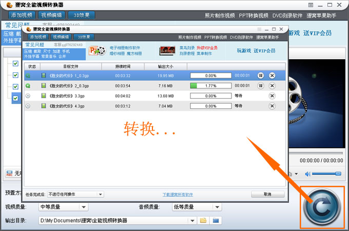Image resolution: width=349 pixels, height=231 pixels.
Task: Click 添加视频 in the main window toolbar
Action: (x=22, y=15)
